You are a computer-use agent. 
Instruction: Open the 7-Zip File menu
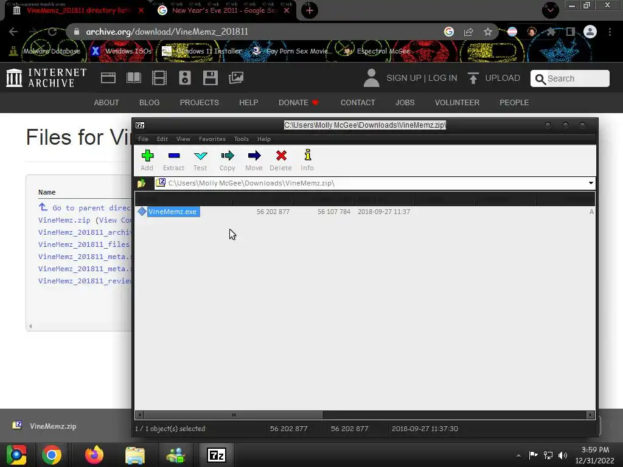click(x=143, y=139)
